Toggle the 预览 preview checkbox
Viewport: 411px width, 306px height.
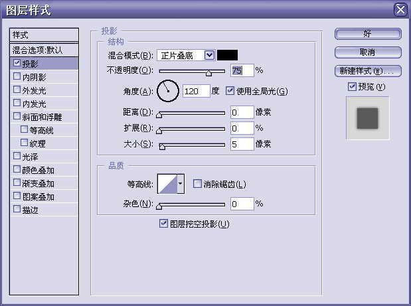(352, 86)
